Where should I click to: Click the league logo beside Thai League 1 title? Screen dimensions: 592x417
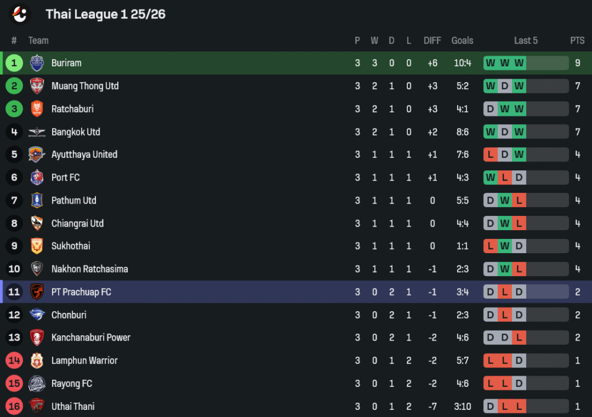(20, 14)
